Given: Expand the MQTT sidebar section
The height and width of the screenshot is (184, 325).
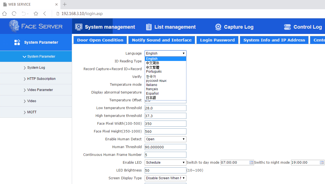Looking at the screenshot, I should point(32,112).
